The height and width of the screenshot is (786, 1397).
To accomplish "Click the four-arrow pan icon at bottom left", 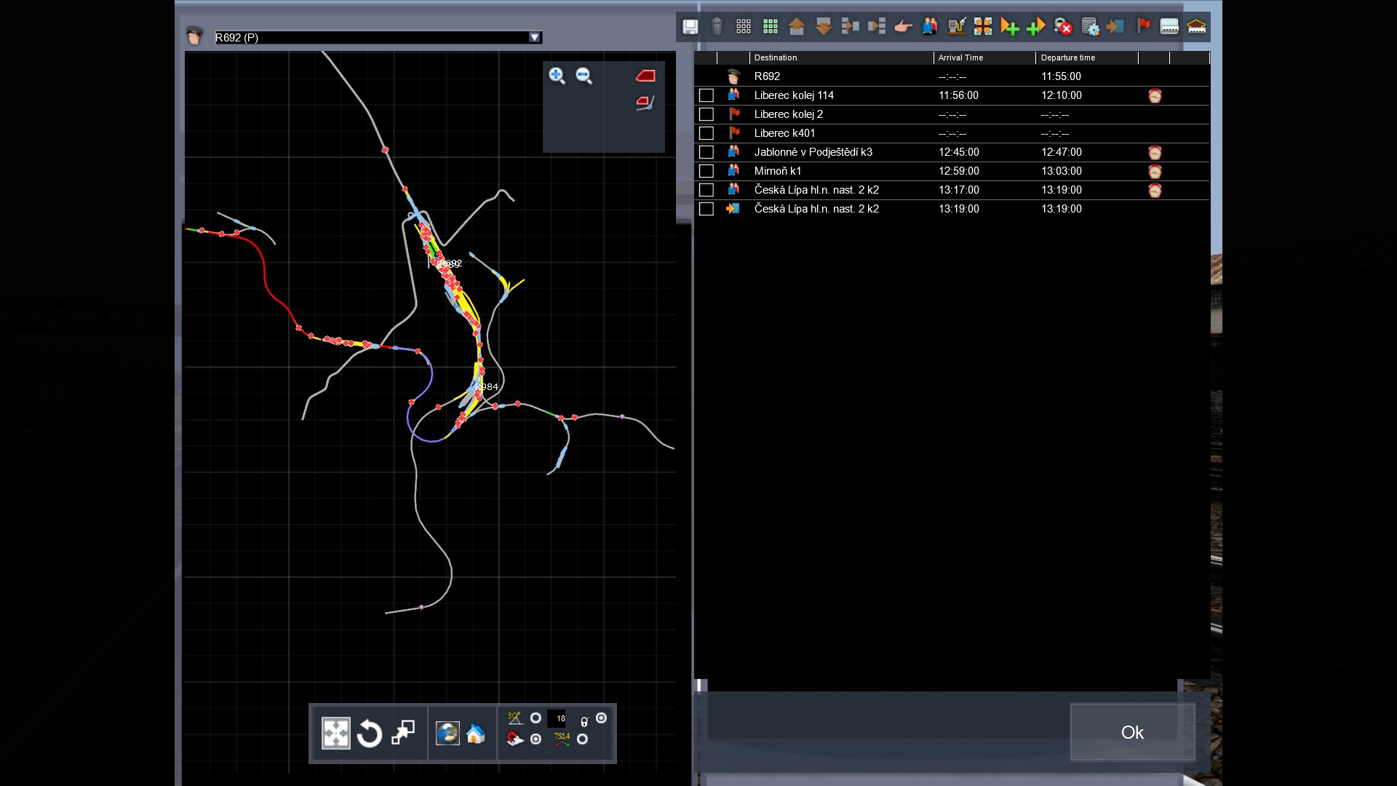I will [x=335, y=734].
